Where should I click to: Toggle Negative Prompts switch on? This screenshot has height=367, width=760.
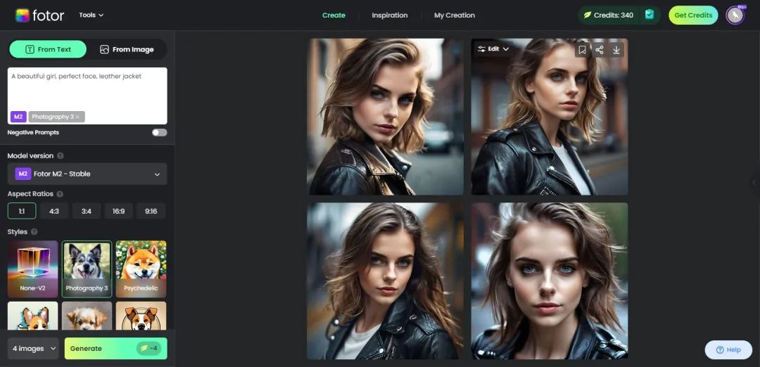point(159,132)
